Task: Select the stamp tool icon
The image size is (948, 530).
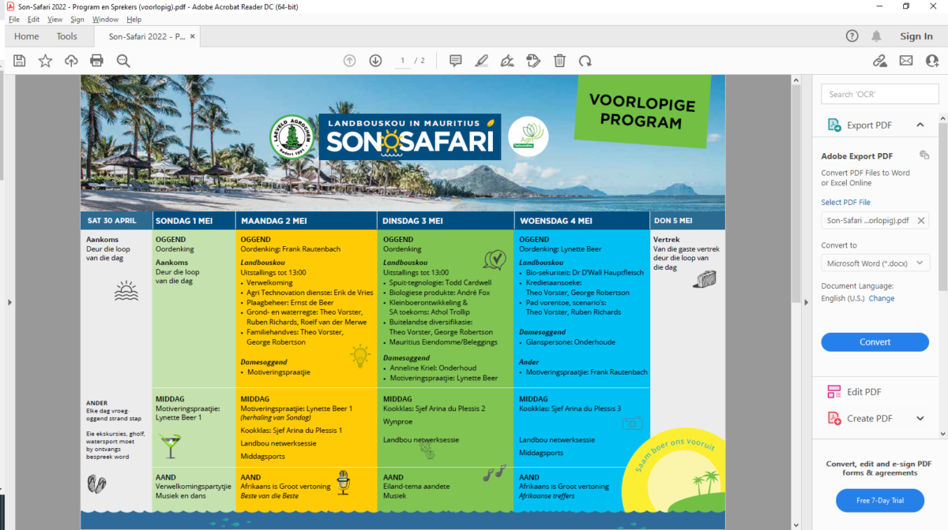Action: 533,61
